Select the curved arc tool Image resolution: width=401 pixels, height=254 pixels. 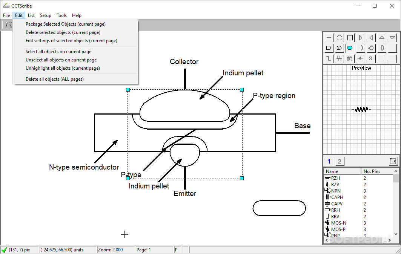tap(361, 48)
